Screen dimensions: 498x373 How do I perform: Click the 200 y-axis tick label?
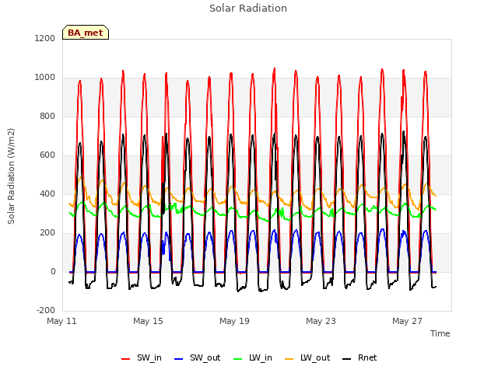[x=47, y=233]
